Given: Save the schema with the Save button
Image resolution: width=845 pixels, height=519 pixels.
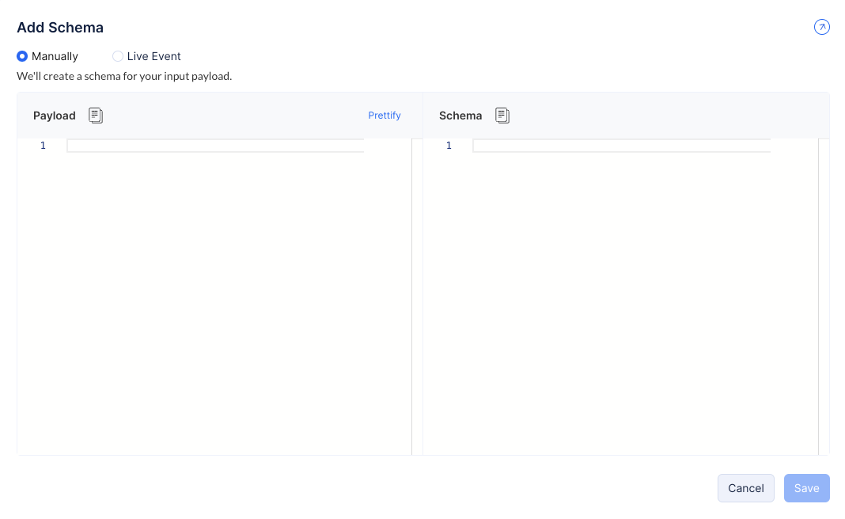Looking at the screenshot, I should coord(806,488).
